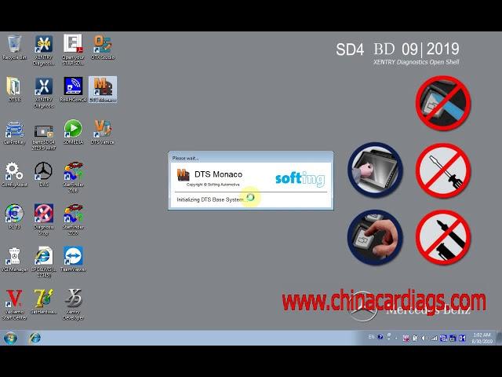
Task: Open the DTS 8 folder icon
Action: tap(14, 90)
